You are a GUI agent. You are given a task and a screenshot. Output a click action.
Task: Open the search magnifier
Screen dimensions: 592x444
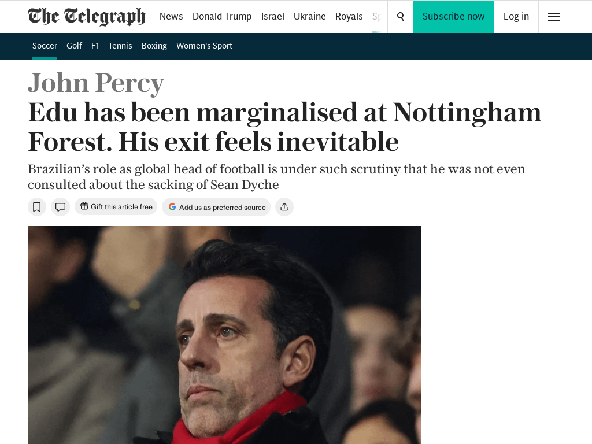400,17
